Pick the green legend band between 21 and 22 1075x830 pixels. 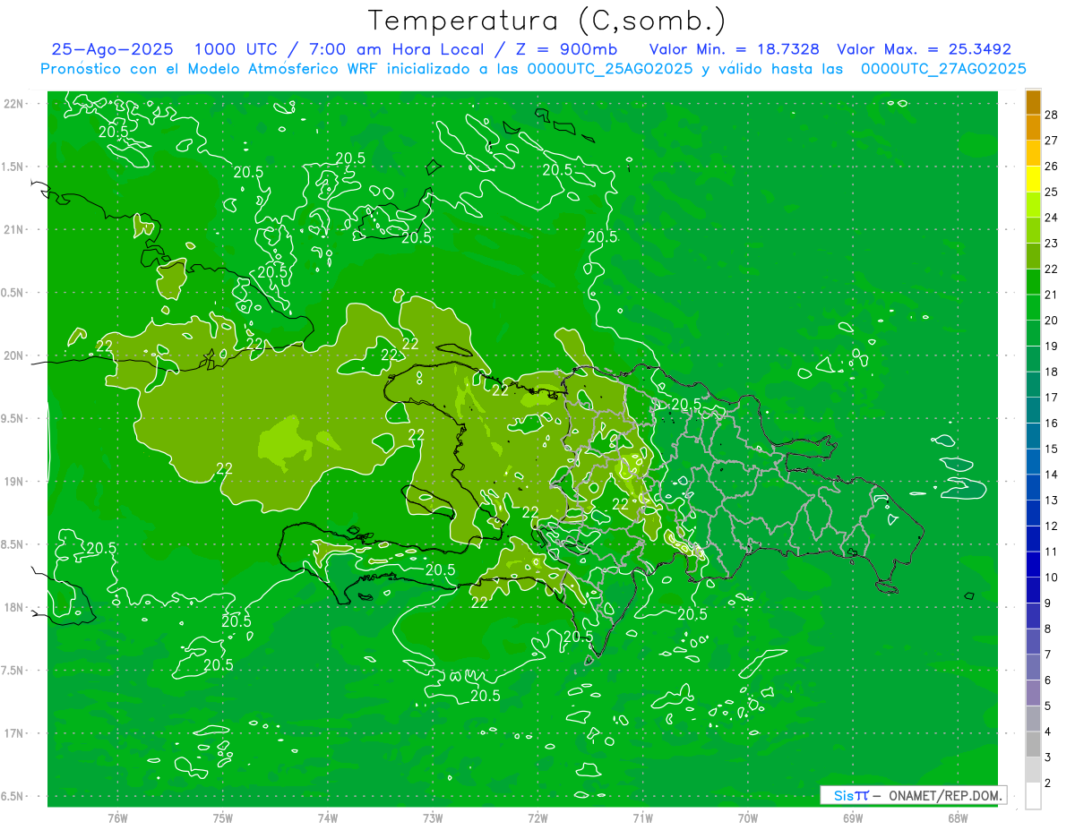click(x=1034, y=282)
